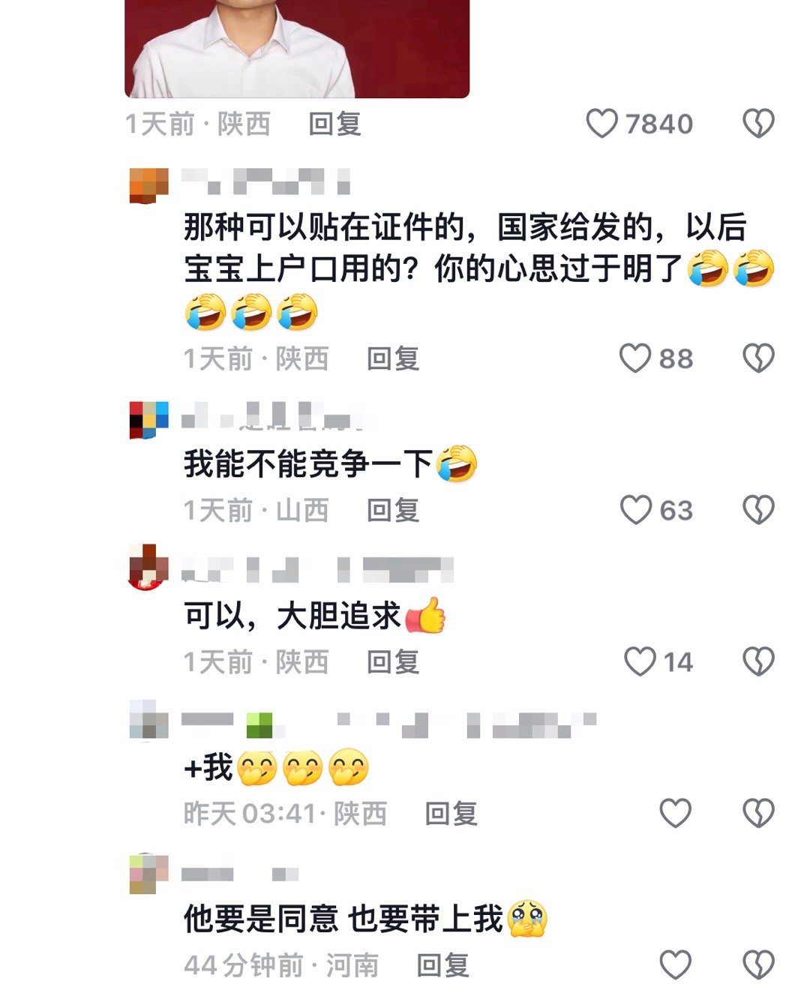This screenshot has width=810, height=996.
Task: Tap broken heart on 88-likes comment
Action: tap(758, 358)
